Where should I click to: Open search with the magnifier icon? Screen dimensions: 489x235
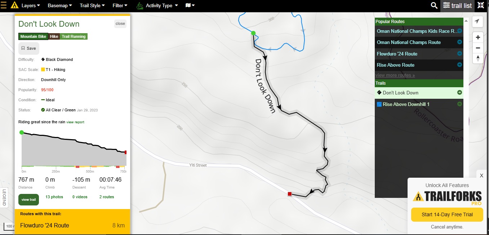pyautogui.click(x=434, y=5)
